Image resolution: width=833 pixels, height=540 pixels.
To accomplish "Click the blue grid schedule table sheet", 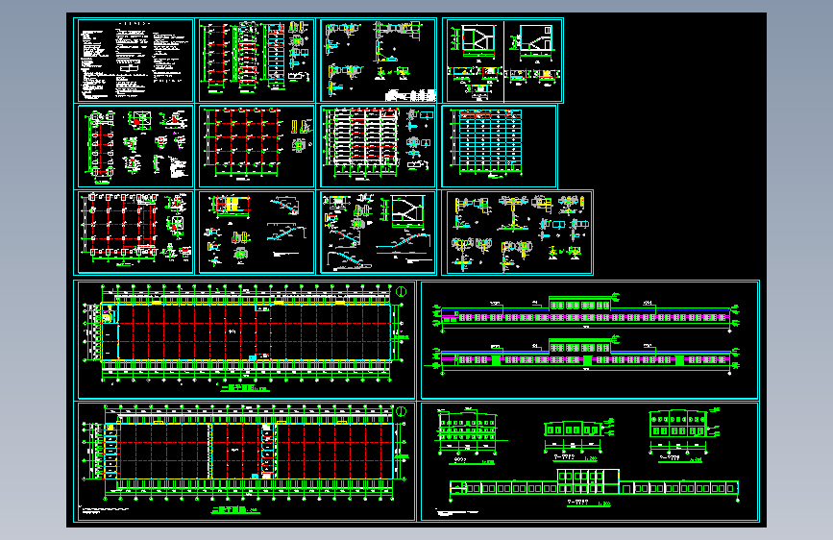I will click(x=499, y=146).
